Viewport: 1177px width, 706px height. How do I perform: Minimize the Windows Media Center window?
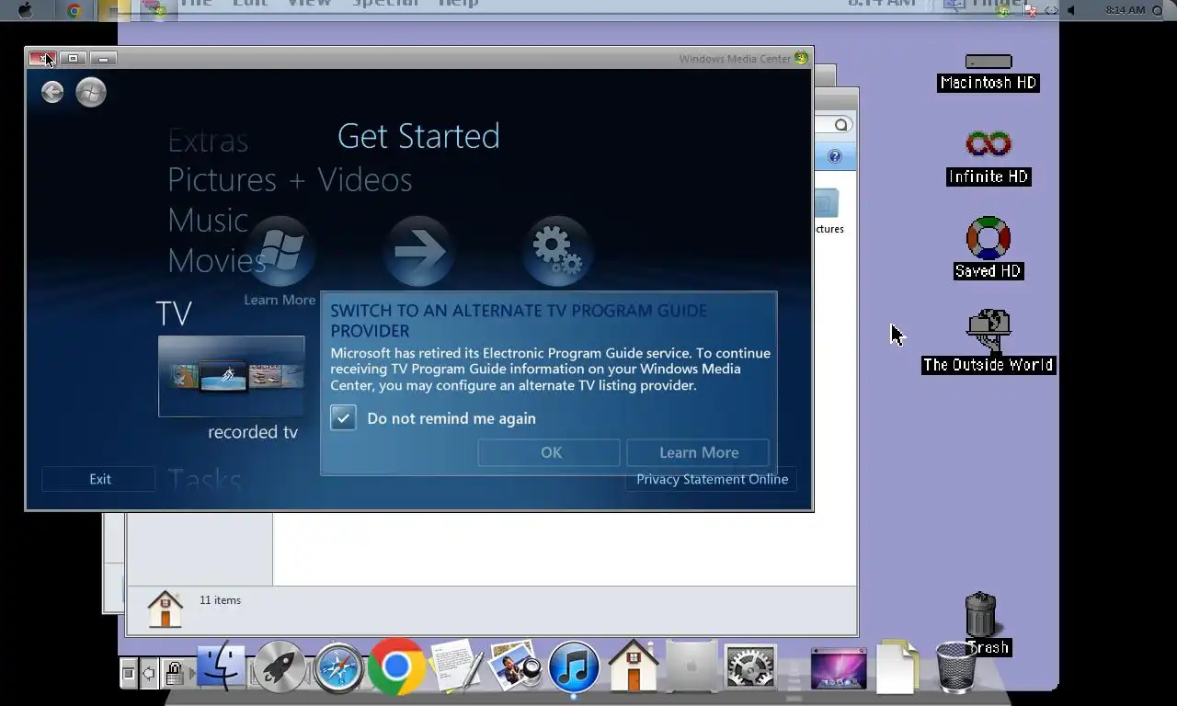(x=103, y=58)
